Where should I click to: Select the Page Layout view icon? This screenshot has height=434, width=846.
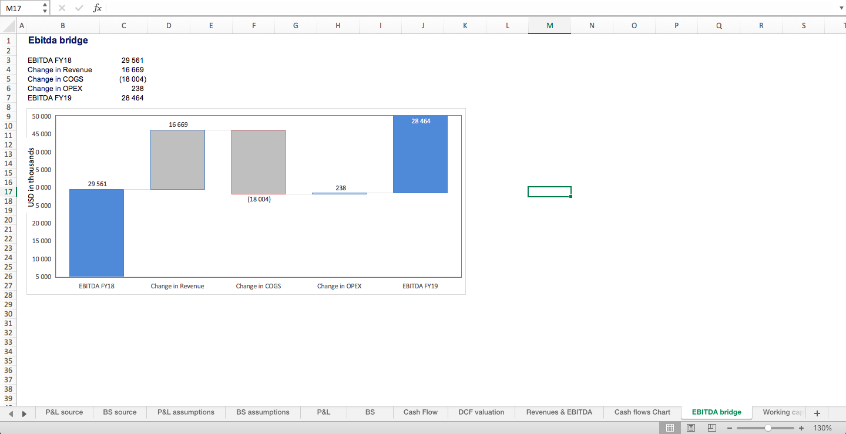click(691, 428)
